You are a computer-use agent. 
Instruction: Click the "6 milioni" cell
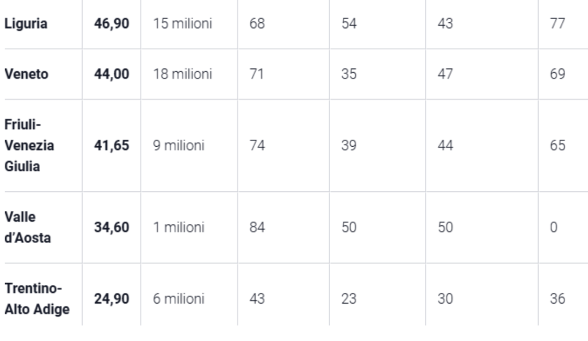[179, 299]
